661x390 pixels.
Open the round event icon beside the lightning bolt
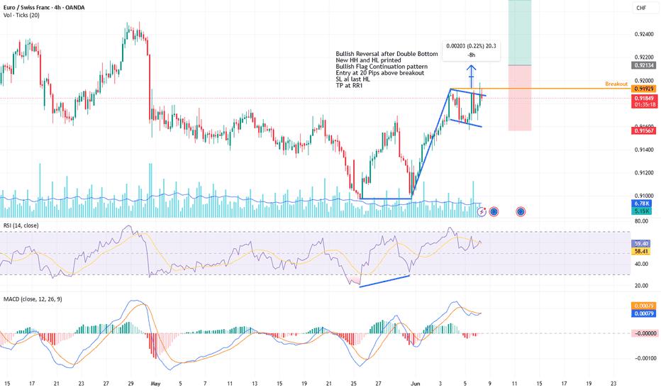[494, 211]
